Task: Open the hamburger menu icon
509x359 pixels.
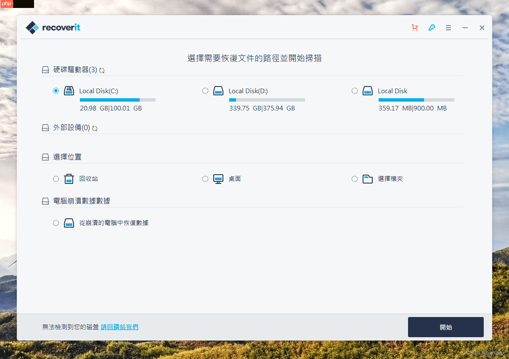Action: 448,27
